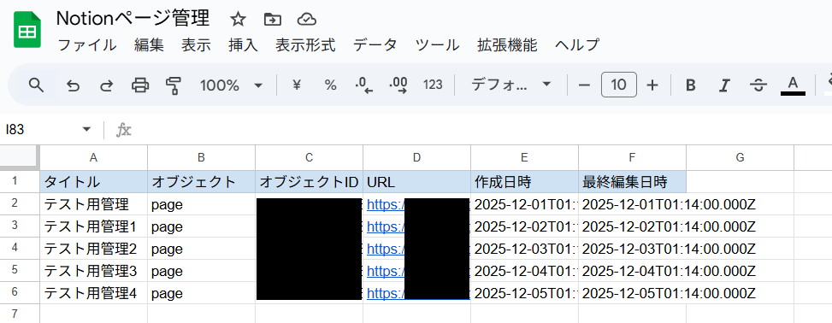This screenshot has height=323, width=832.
Task: Select column C header
Action: pos(309,157)
